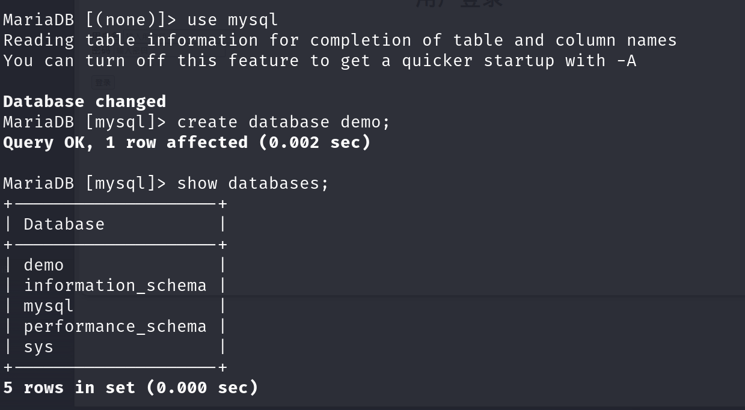
Task: Select the 'performance_schema' database row
Action: [115, 326]
